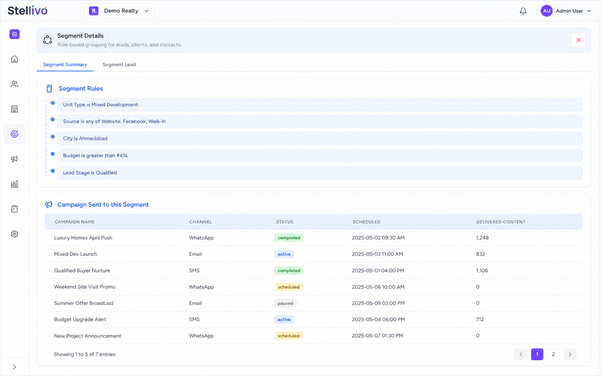Viewport: 602px width, 376px height.
Task: Click the purple square icon atop sidebar
Action: pyautogui.click(x=14, y=34)
